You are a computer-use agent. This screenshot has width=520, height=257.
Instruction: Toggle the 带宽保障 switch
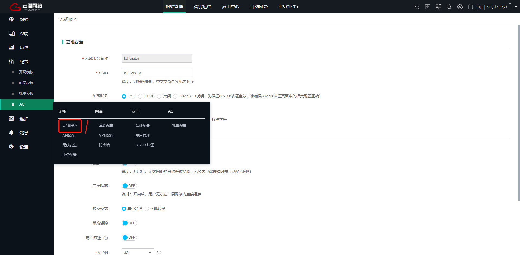129,223
